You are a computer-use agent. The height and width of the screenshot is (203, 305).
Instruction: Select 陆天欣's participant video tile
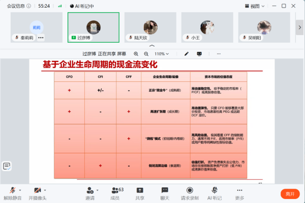pos(150,27)
